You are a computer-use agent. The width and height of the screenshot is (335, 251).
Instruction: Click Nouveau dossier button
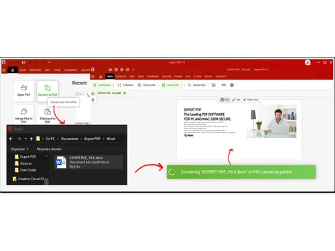point(49,149)
